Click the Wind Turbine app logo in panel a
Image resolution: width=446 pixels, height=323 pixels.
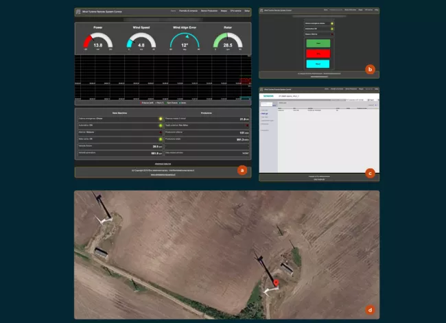[78, 12]
